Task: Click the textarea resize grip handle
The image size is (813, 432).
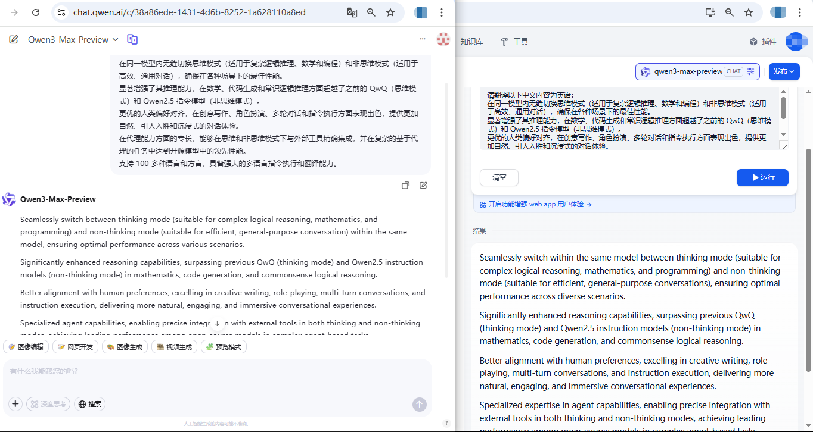Action: pos(784,146)
